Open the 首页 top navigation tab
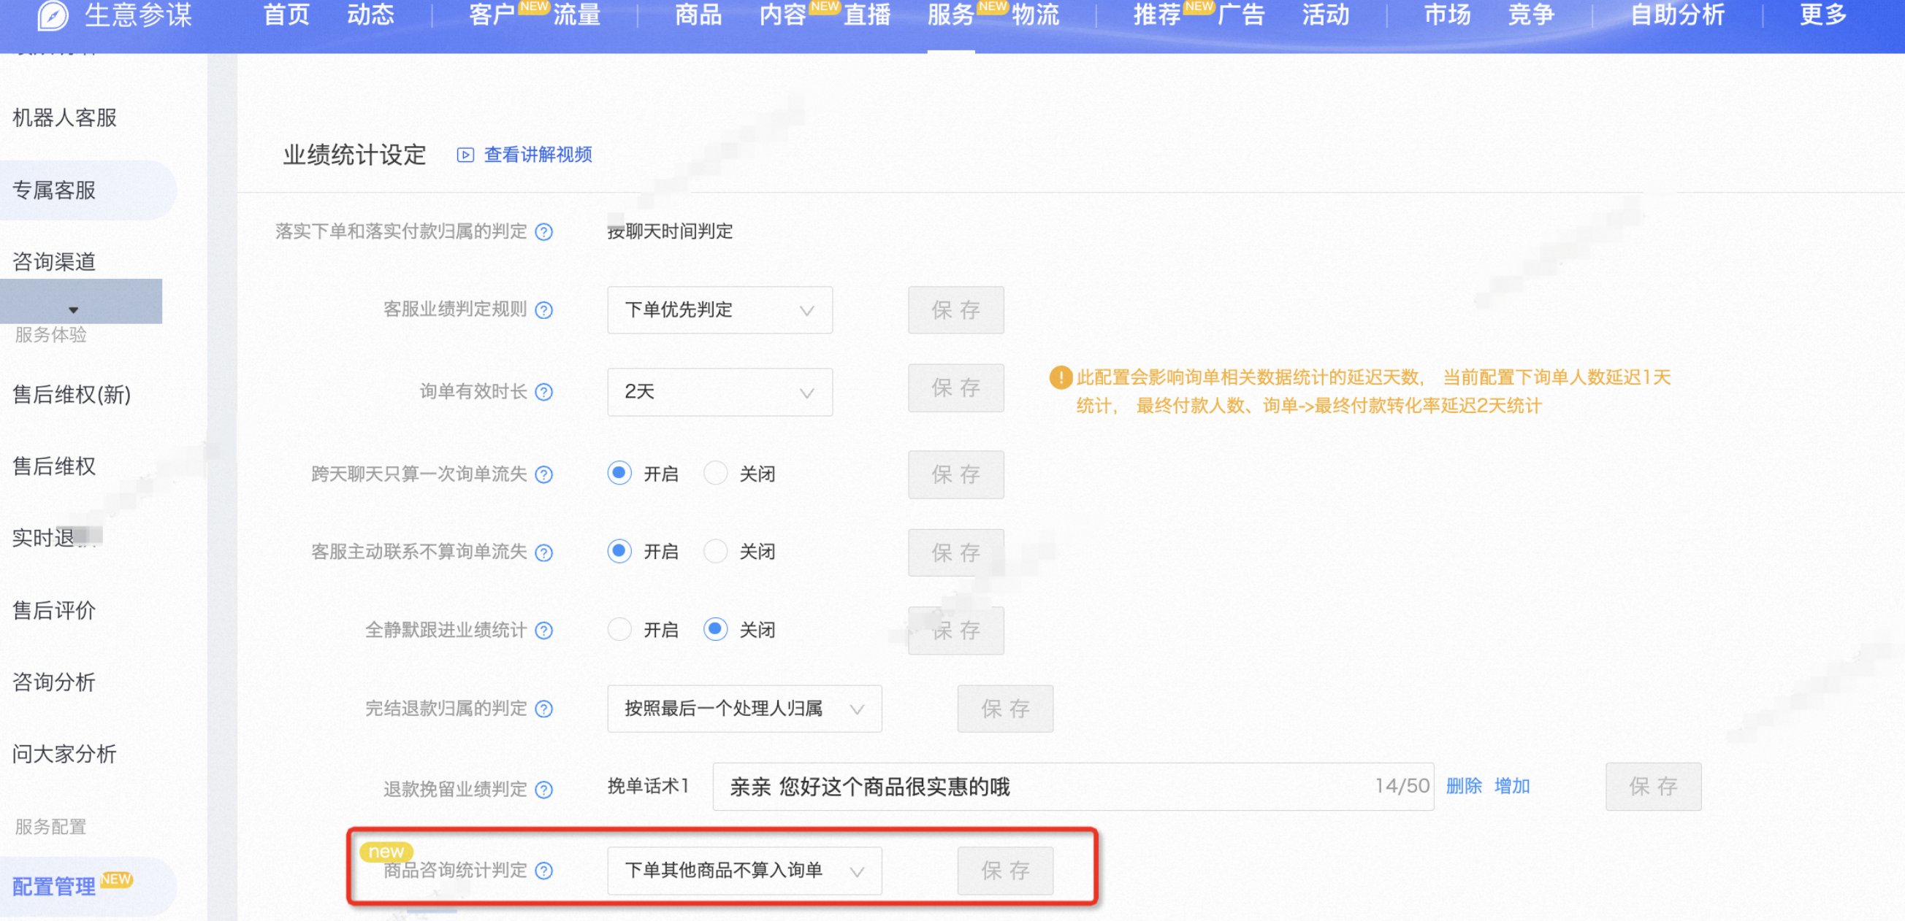This screenshot has width=1905, height=921. pos(286,15)
